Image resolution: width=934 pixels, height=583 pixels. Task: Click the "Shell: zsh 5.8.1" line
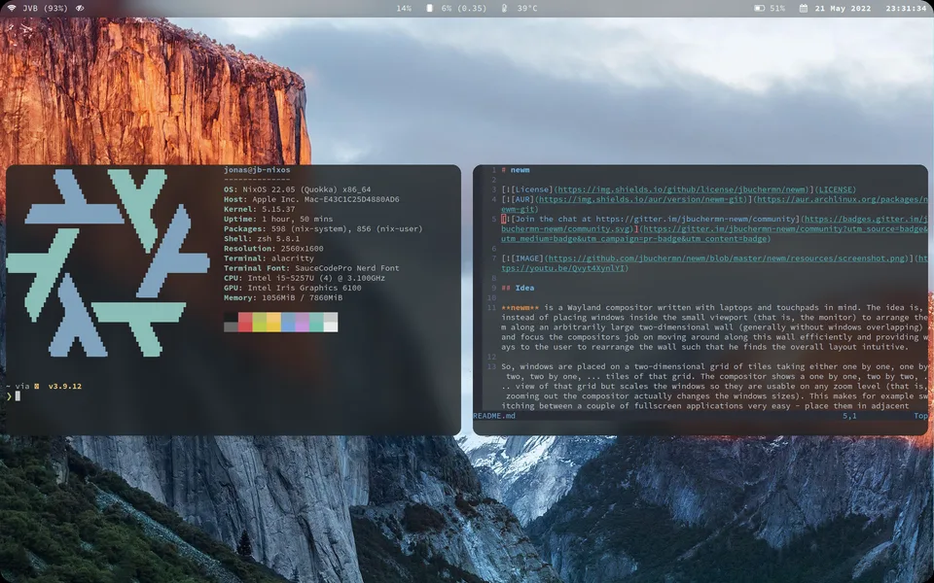pyautogui.click(x=262, y=239)
